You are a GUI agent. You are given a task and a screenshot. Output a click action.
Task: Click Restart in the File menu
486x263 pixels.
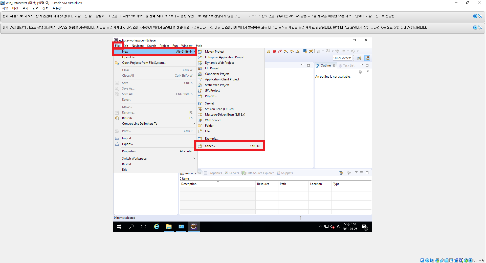tap(156, 164)
